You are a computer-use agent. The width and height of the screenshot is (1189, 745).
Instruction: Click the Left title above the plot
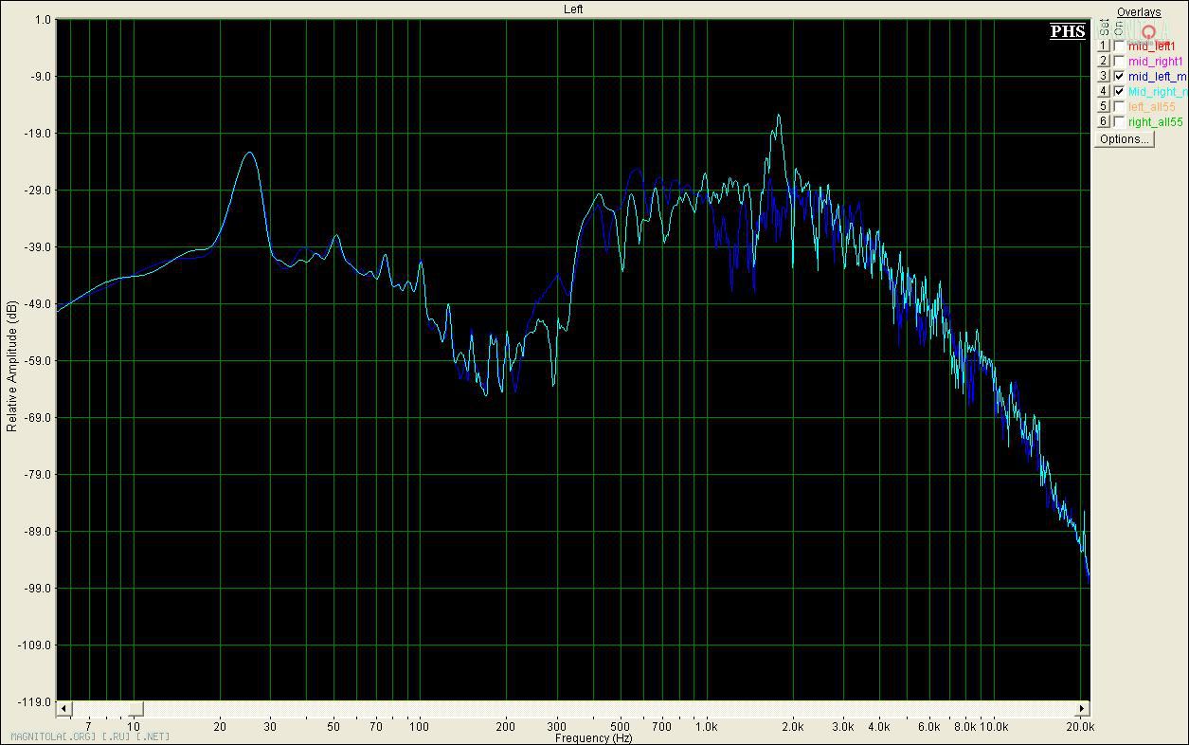(573, 9)
